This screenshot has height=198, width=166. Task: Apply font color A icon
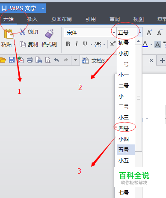[x=145, y=44]
